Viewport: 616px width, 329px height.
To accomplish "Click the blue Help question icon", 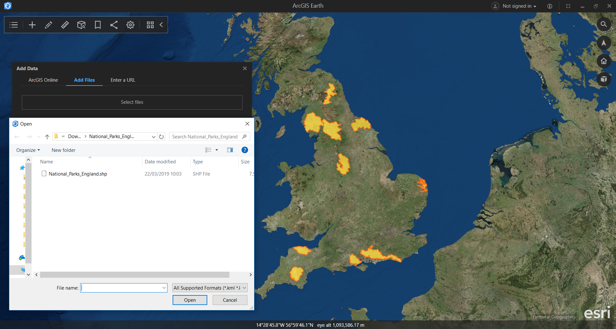I will tap(244, 150).
